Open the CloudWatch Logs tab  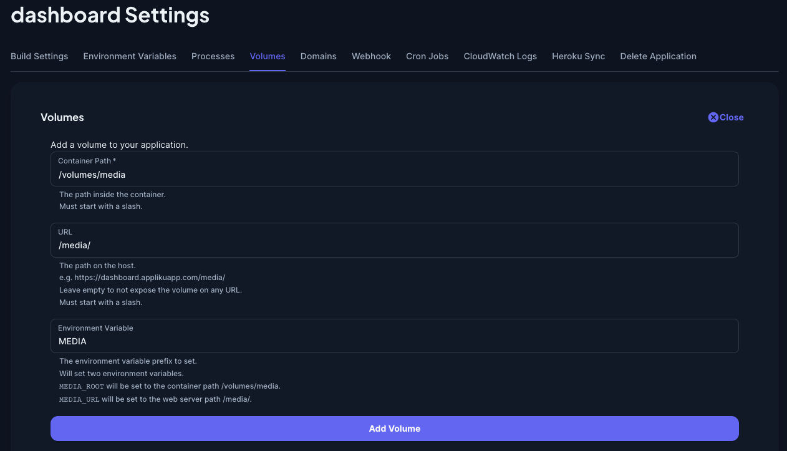point(500,56)
